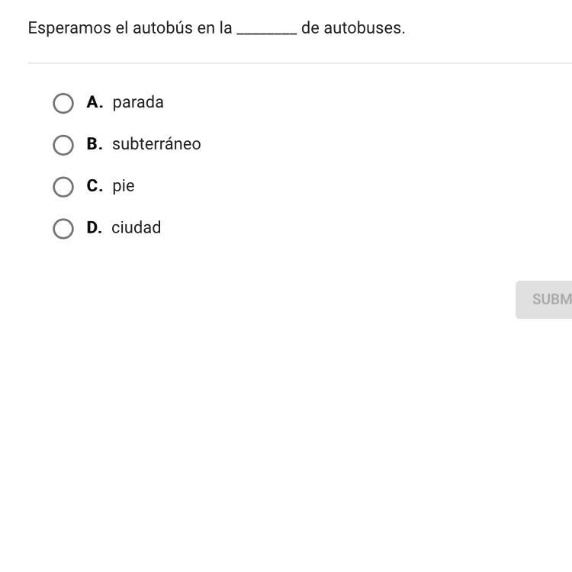Click the word "Esperamos" in the question
The height and width of the screenshot is (572, 572).
coord(65,28)
